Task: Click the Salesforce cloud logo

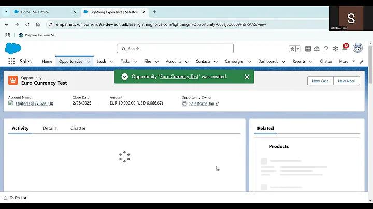Action: (13, 49)
